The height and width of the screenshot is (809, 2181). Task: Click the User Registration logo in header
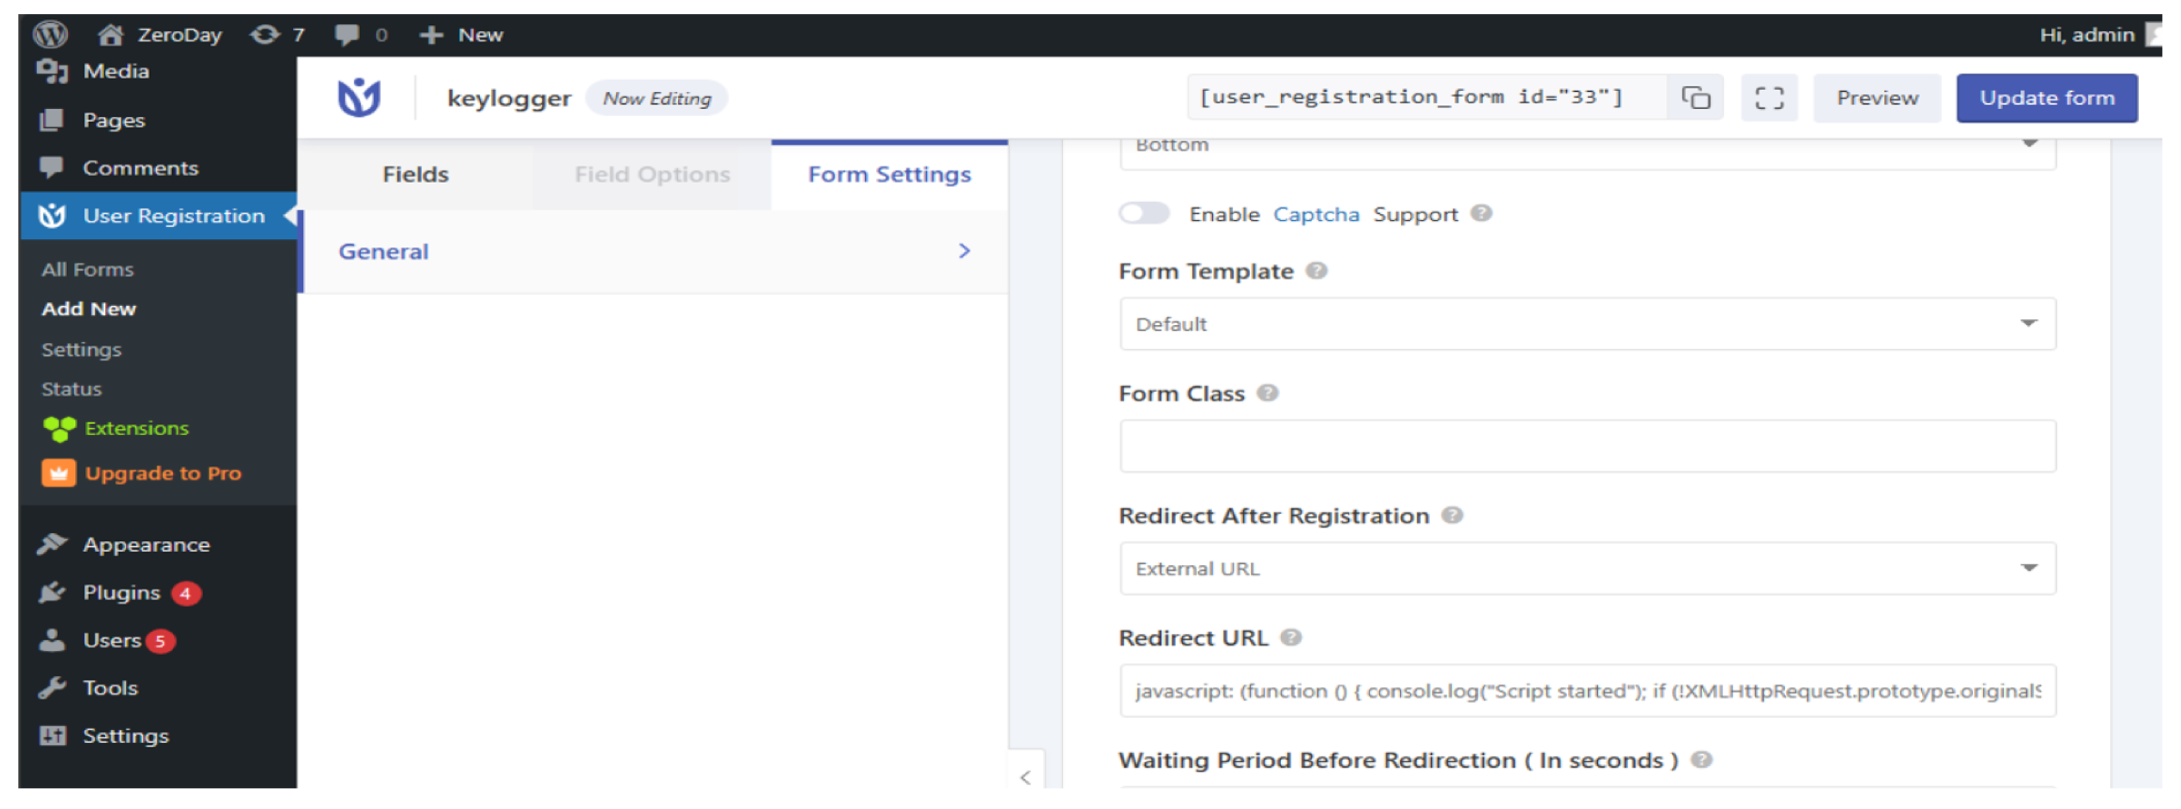click(358, 98)
